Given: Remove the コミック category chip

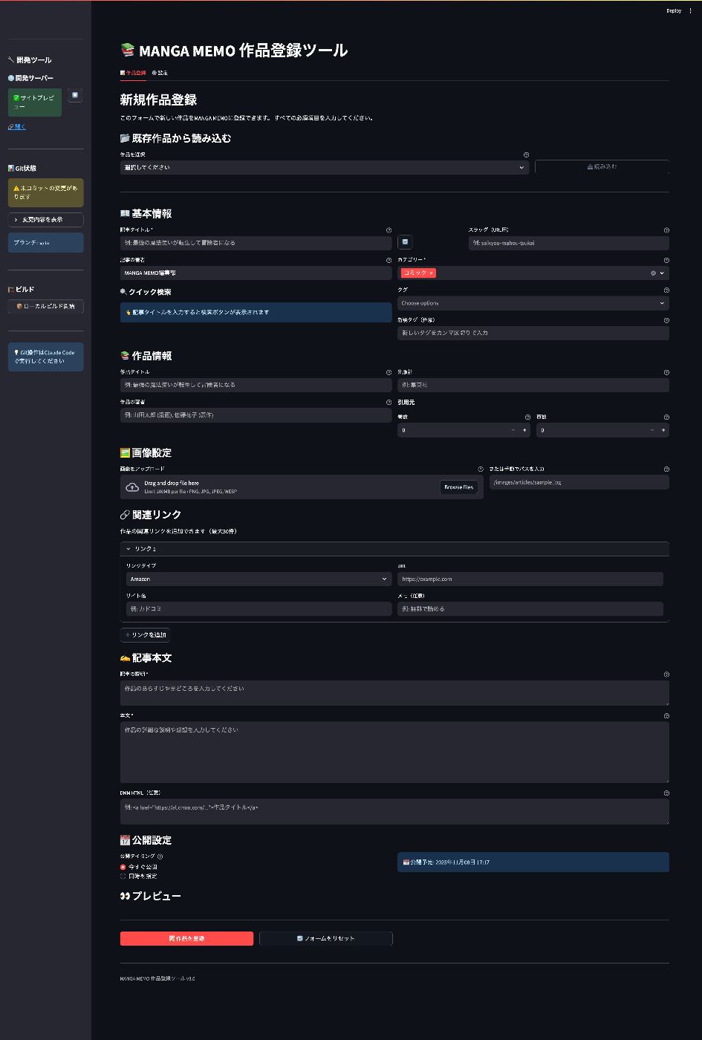Looking at the screenshot, I should [x=431, y=273].
